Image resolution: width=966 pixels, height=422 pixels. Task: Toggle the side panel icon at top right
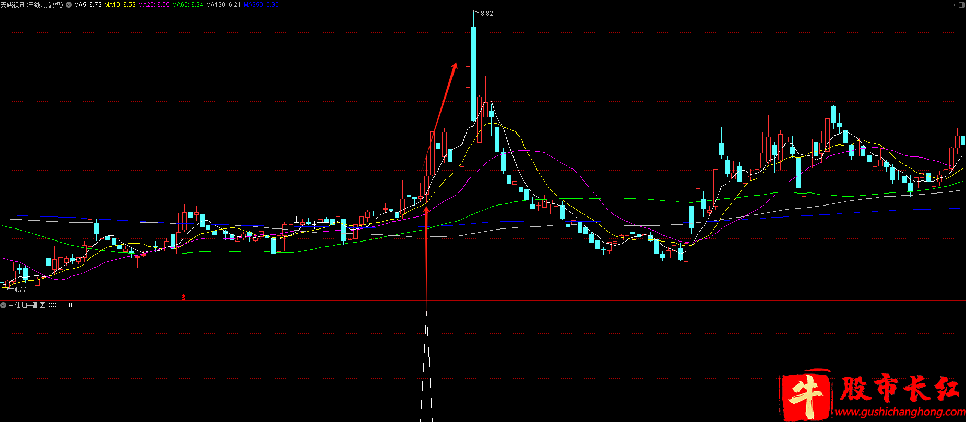[962, 5]
